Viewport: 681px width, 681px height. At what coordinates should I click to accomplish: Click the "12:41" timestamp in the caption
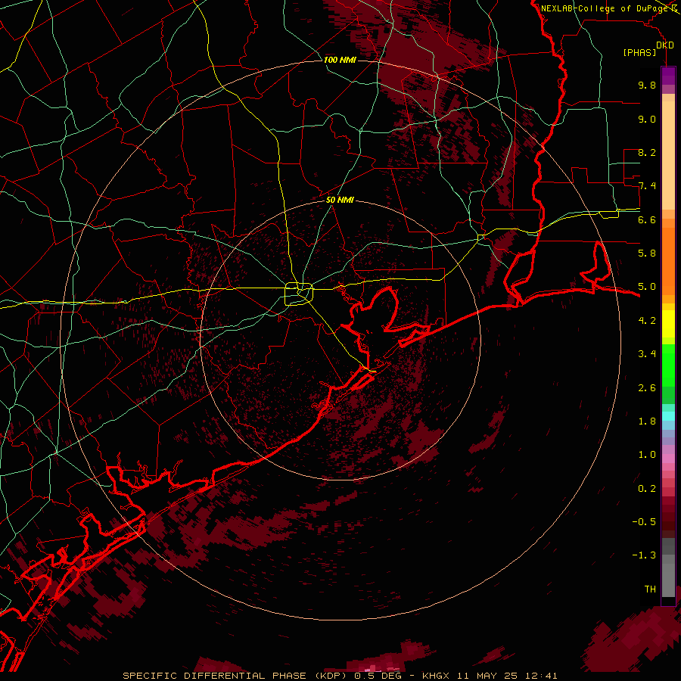(540, 676)
